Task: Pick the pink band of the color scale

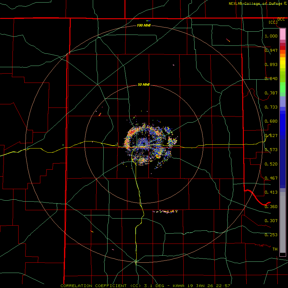Action: pos(283,34)
